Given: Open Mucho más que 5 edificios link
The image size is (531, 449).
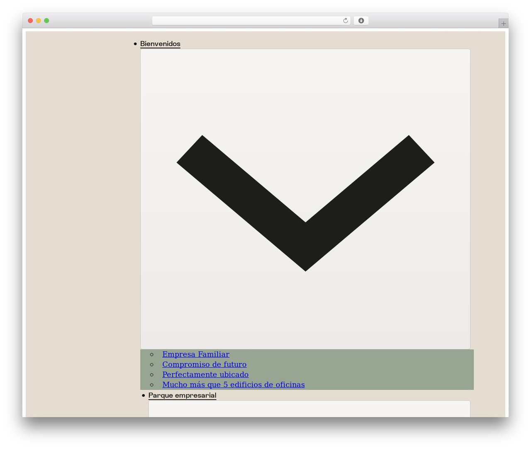Looking at the screenshot, I should 233,384.
